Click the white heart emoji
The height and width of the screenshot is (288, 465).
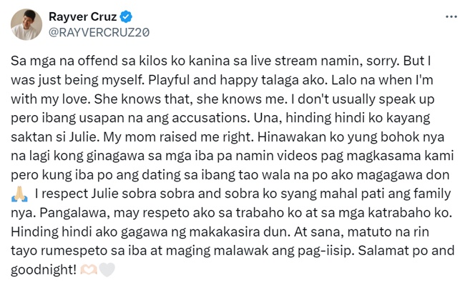coord(107,269)
